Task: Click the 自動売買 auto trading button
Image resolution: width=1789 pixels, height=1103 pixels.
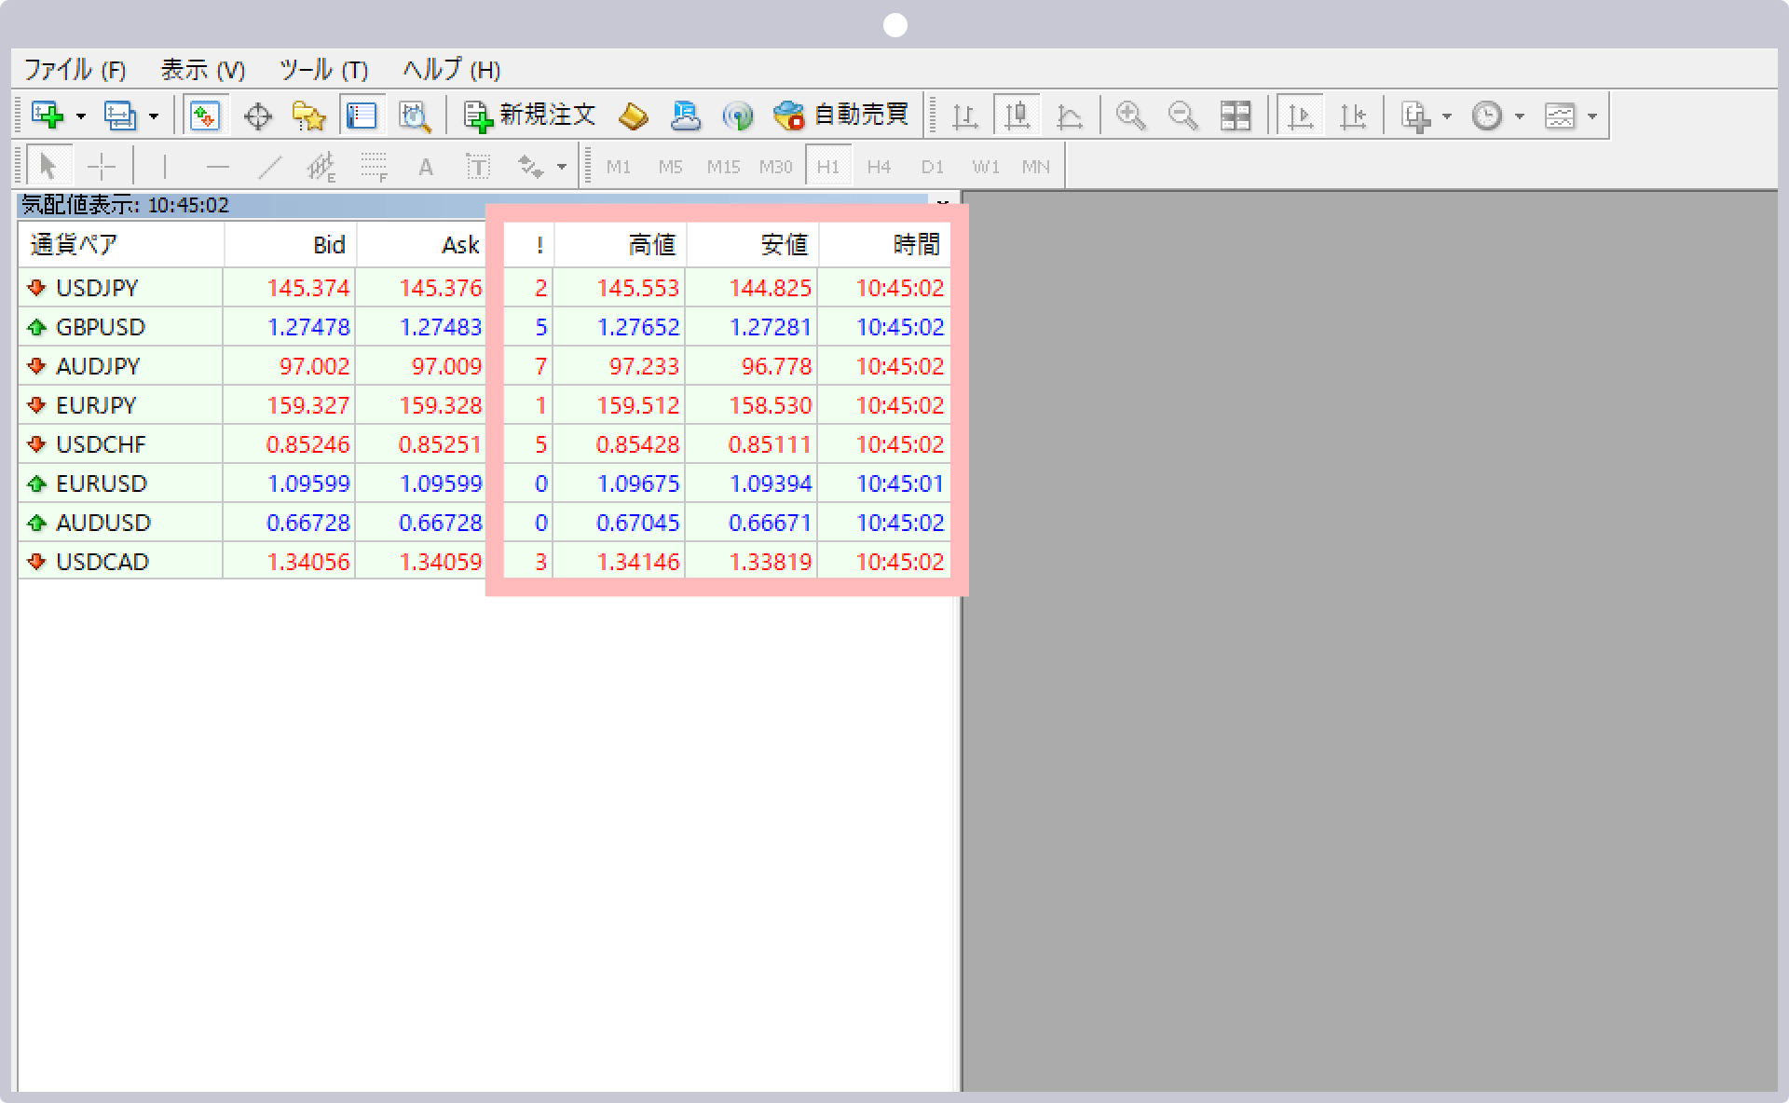Action: (840, 116)
